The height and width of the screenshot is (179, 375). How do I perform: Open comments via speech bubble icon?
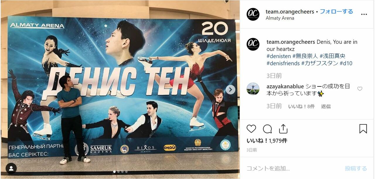[267, 129]
